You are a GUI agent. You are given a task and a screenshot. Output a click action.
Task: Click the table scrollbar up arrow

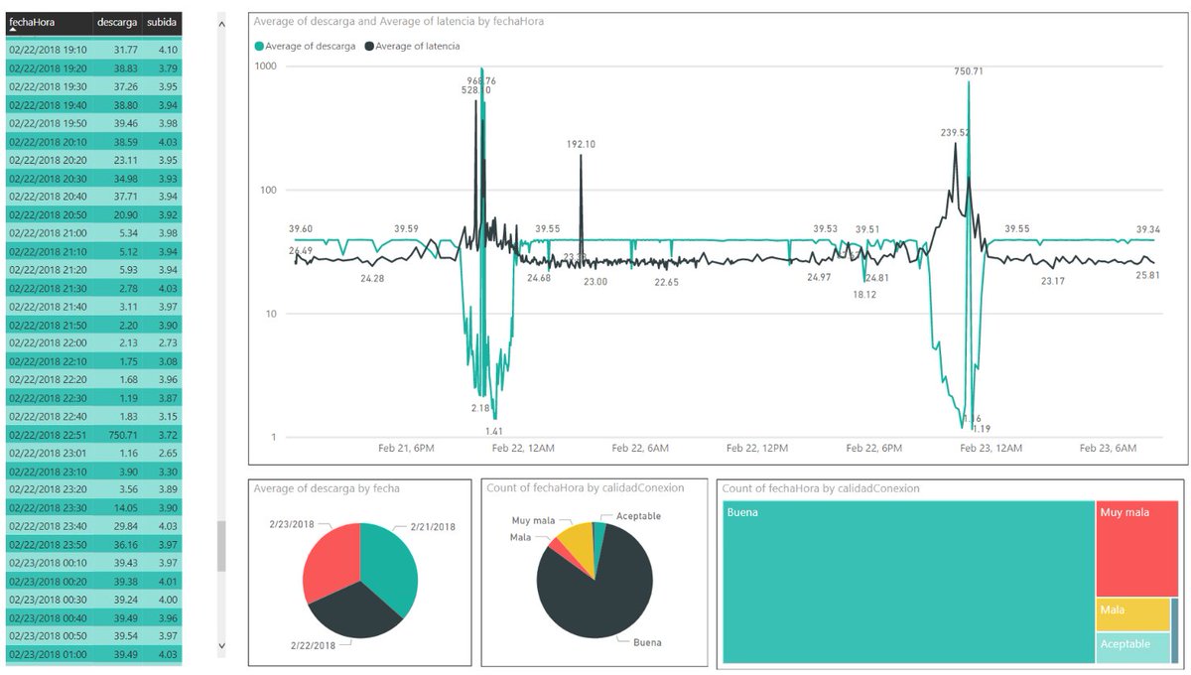[x=221, y=24]
